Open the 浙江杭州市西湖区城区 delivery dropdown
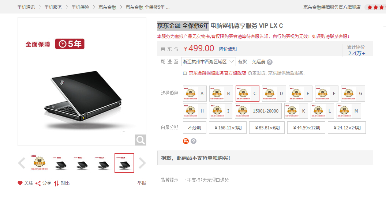 tap(208, 62)
